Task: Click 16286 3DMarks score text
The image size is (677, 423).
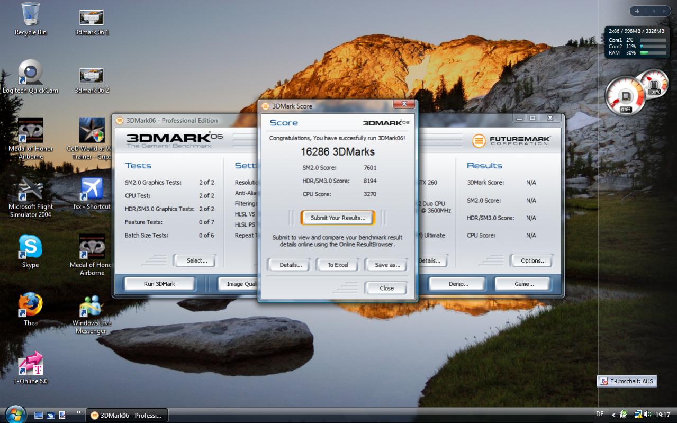Action: [x=338, y=152]
